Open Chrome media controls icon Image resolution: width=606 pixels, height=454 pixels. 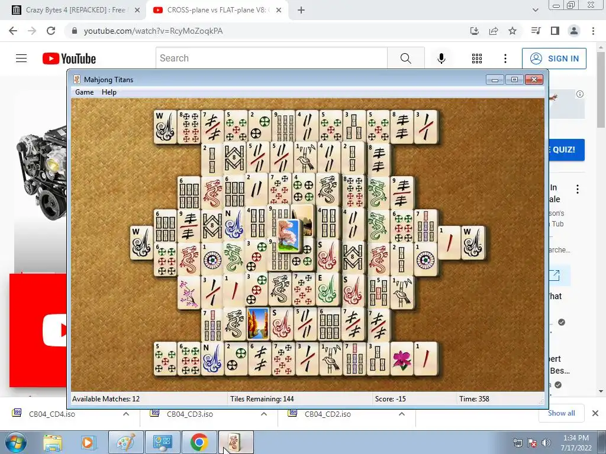(536, 31)
